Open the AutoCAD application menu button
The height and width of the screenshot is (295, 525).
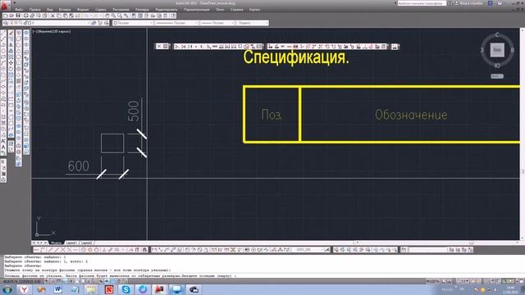point(5,5)
